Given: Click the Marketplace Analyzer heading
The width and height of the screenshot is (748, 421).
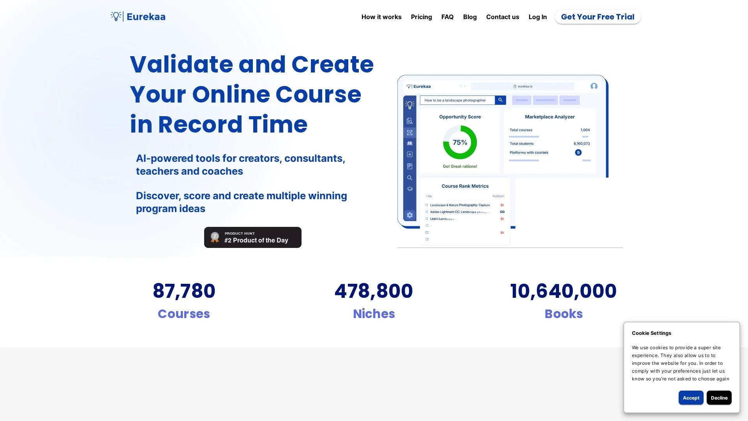Looking at the screenshot, I should tap(549, 117).
